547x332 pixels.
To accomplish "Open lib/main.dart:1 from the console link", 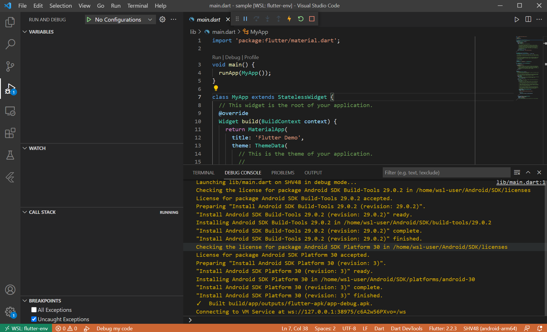I will coord(521,182).
